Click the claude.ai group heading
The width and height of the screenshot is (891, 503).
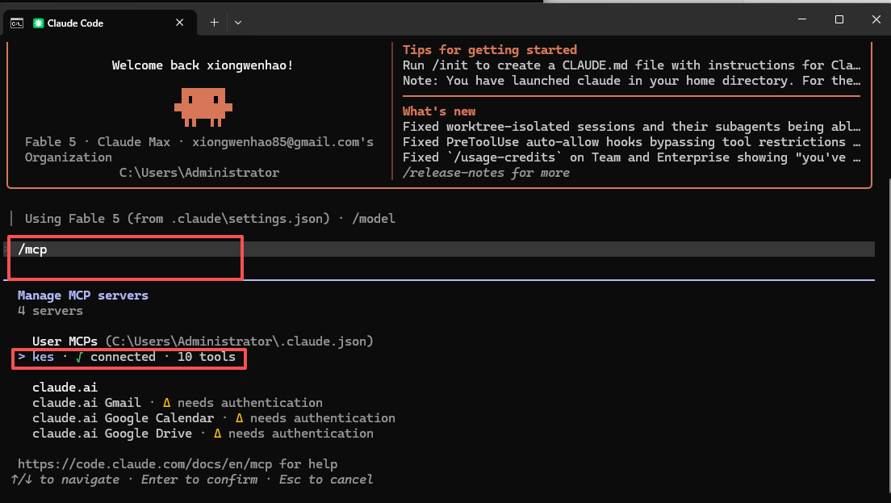pyautogui.click(x=65, y=388)
